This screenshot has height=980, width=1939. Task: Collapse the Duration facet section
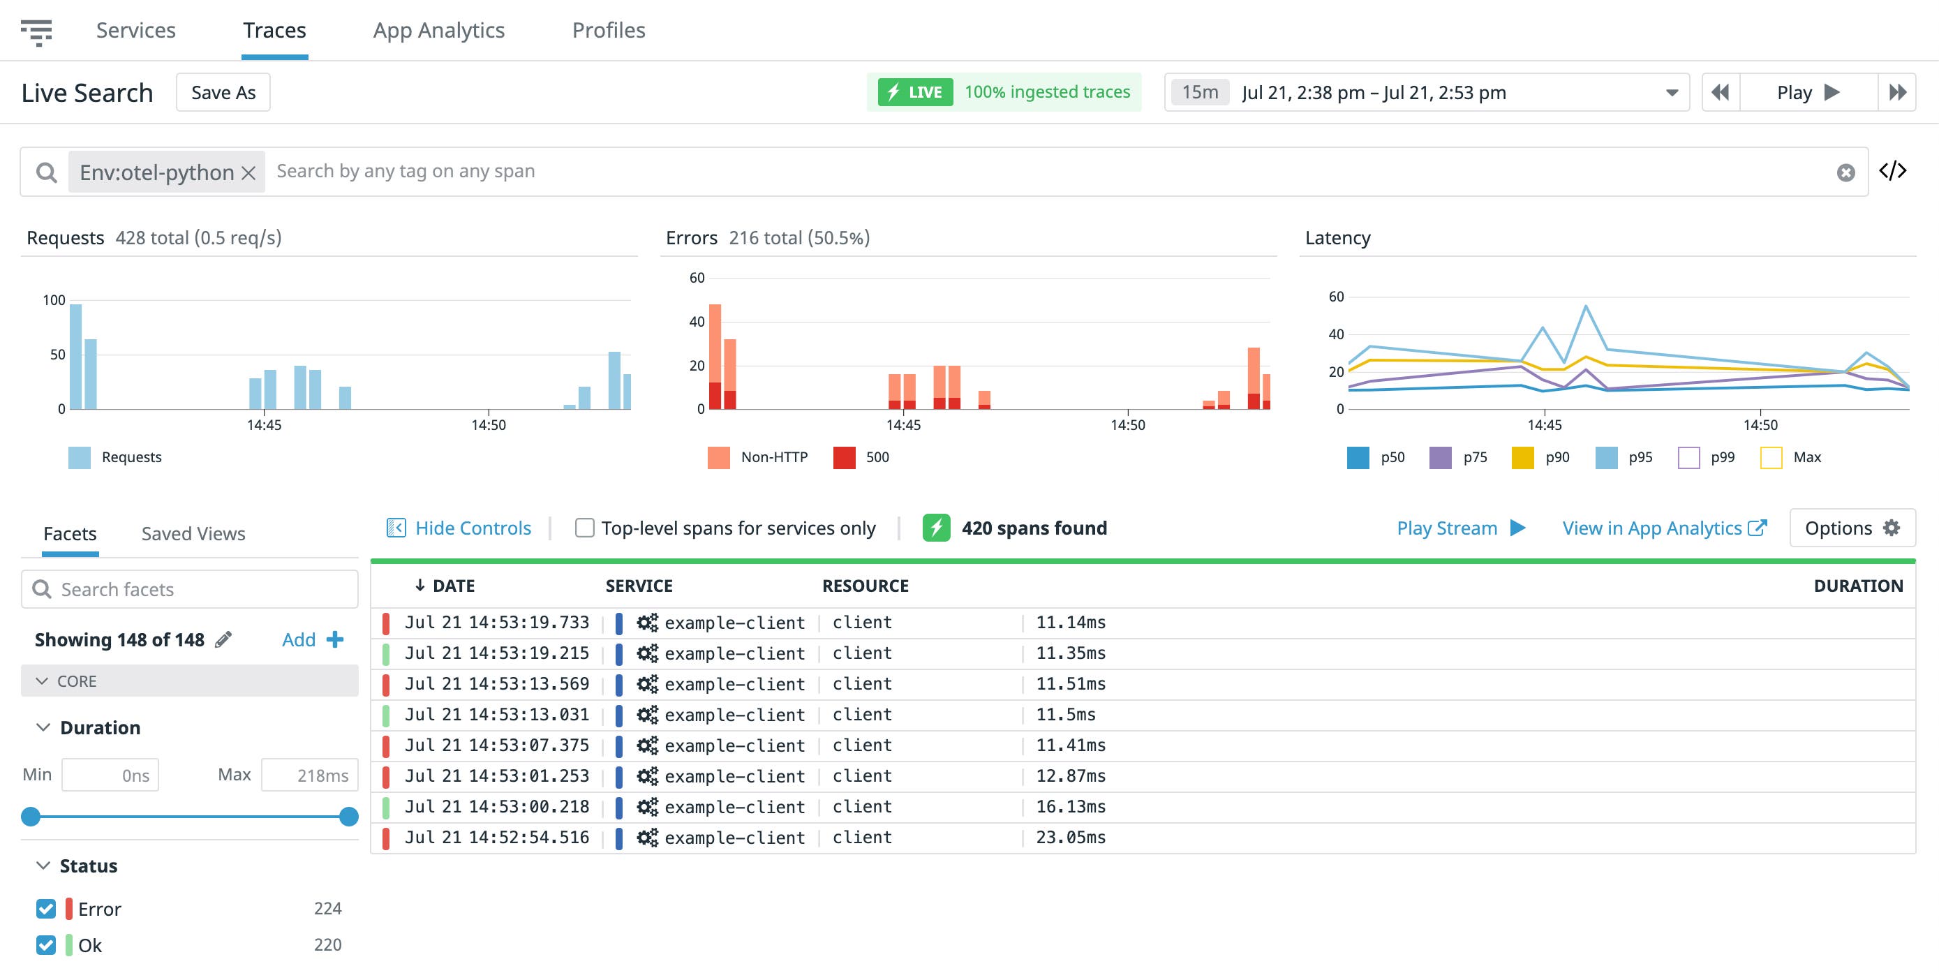[43, 727]
